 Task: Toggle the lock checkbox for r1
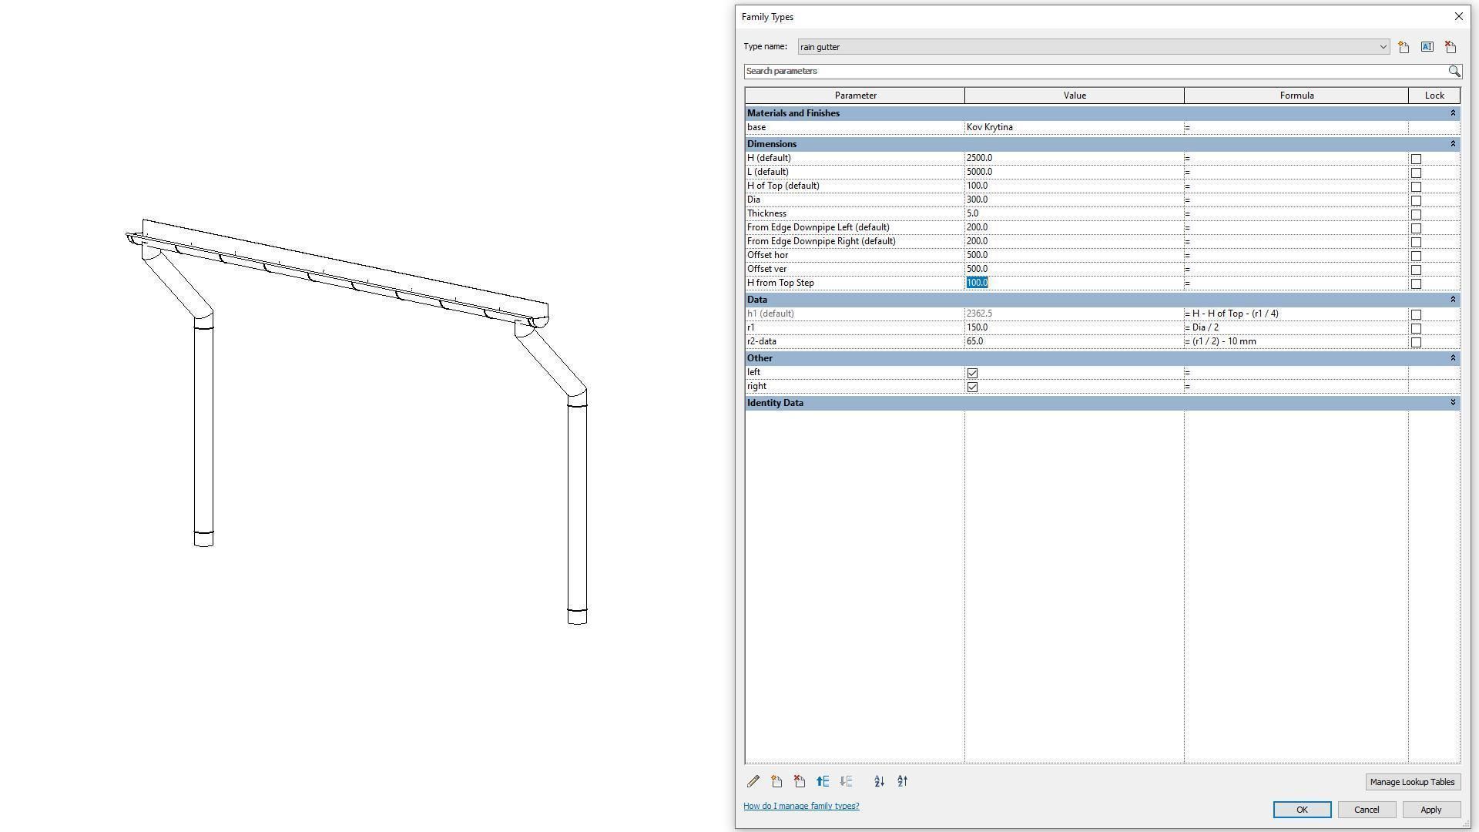pyautogui.click(x=1416, y=328)
